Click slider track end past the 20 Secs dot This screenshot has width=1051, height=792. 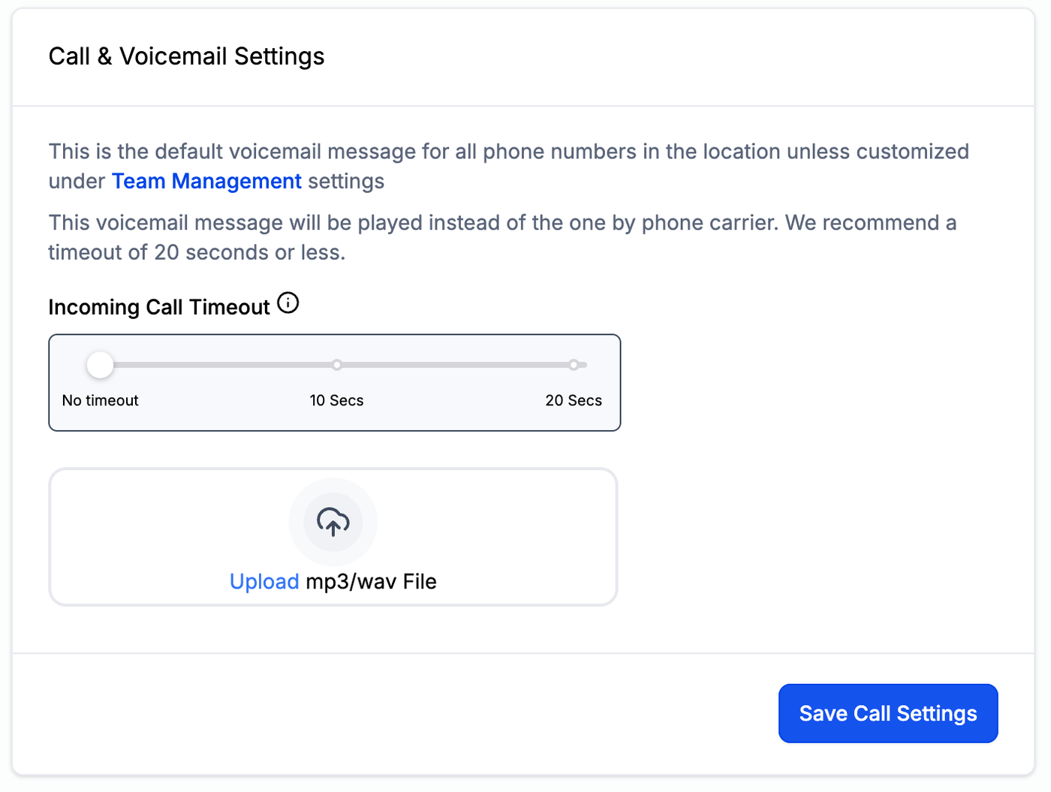point(583,365)
